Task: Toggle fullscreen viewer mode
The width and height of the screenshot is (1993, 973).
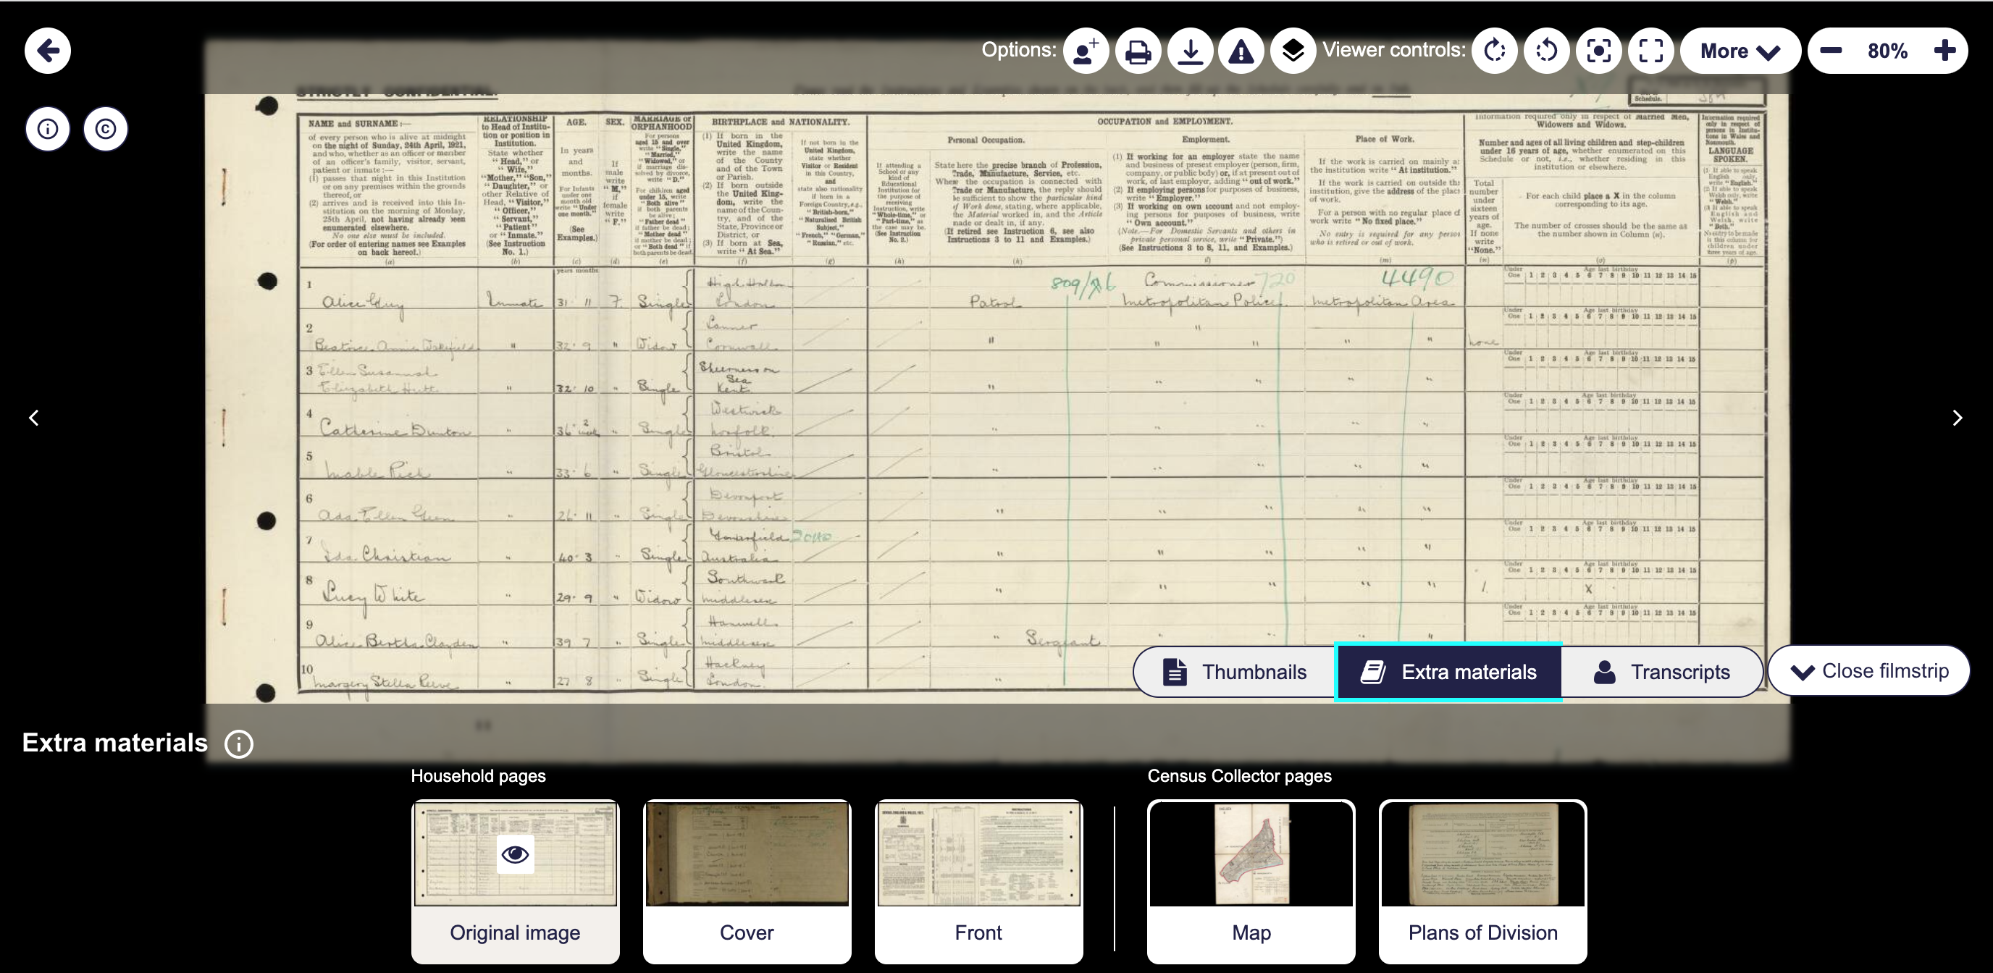Action: 1651,51
